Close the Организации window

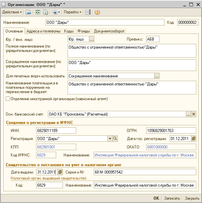[198, 5]
